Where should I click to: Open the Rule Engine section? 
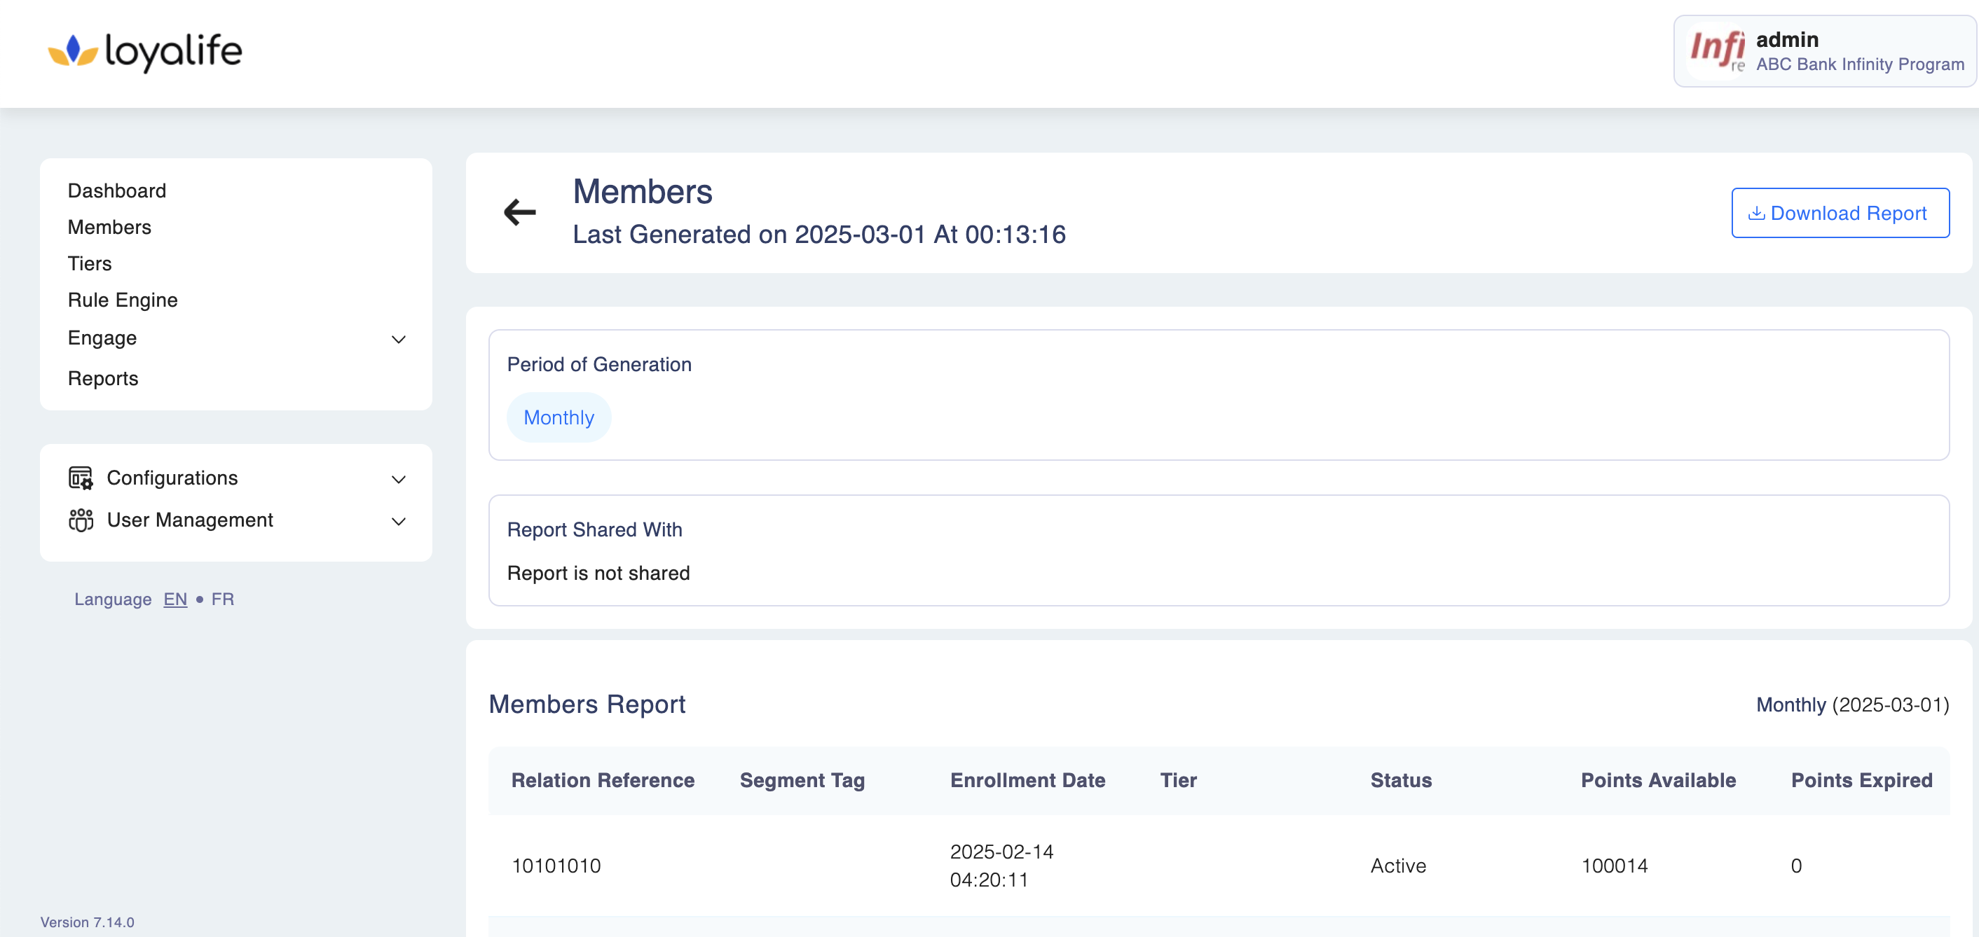click(x=123, y=300)
